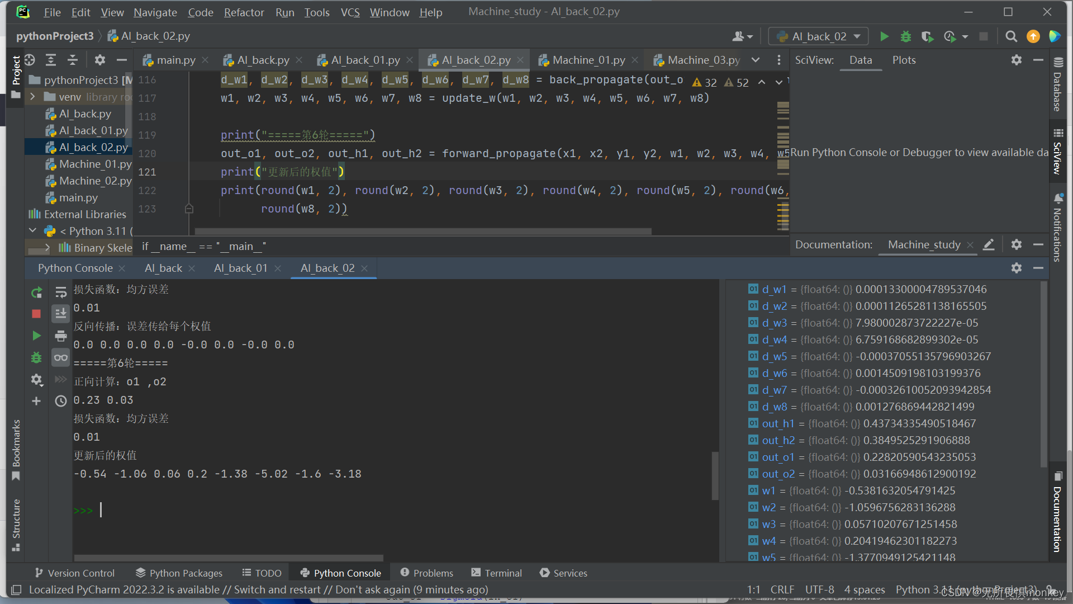
Task: Click the user account icon in toolbar
Action: click(742, 36)
